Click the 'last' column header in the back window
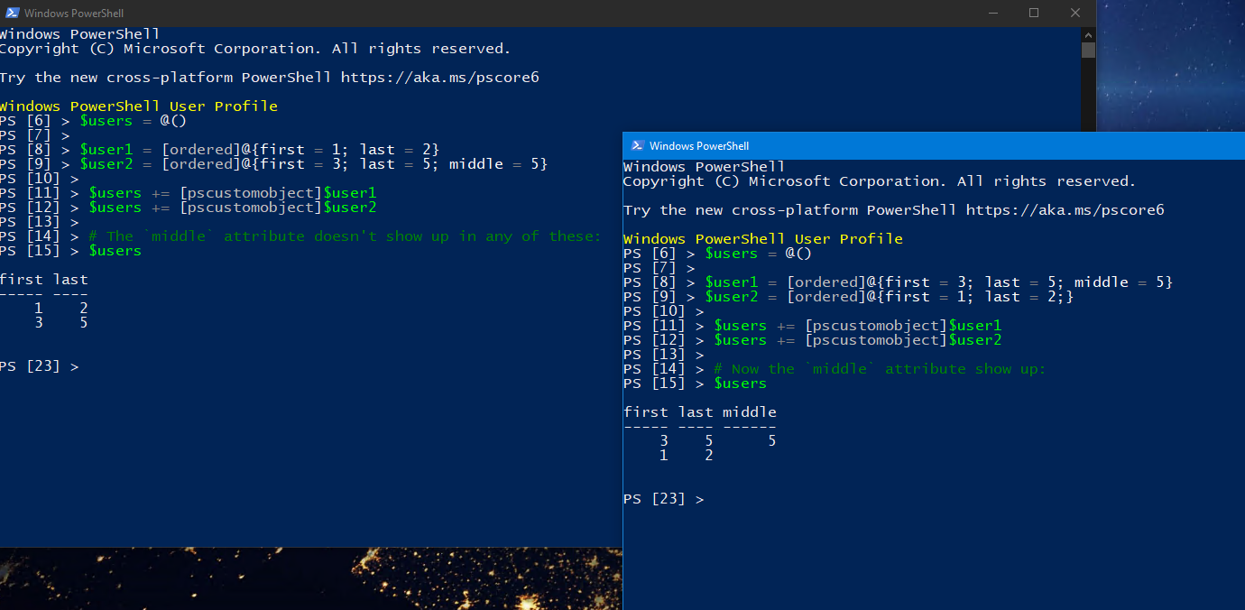 tap(70, 280)
